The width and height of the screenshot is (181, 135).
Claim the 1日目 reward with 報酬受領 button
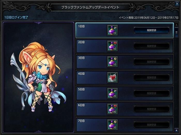pyautogui.click(x=152, y=30)
